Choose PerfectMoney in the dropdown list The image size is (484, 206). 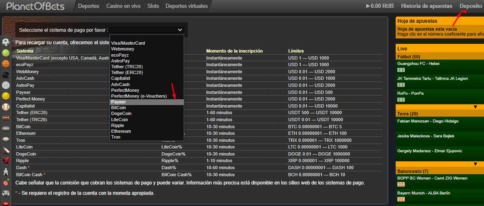[147, 90]
